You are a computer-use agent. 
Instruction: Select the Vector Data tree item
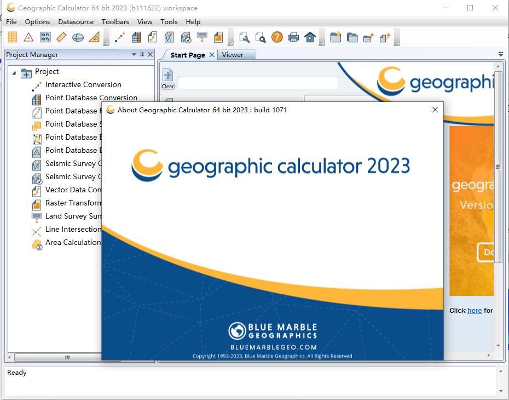[73, 190]
